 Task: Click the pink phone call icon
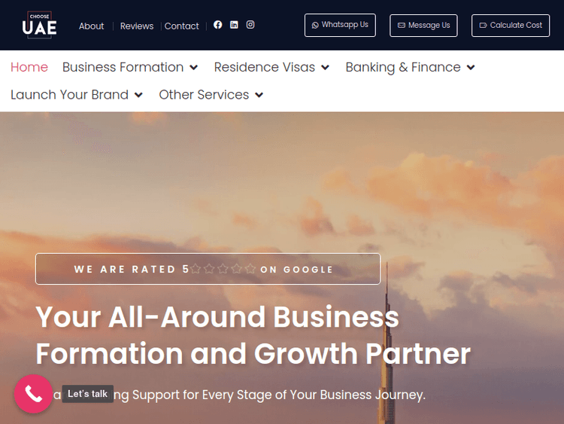pos(33,394)
